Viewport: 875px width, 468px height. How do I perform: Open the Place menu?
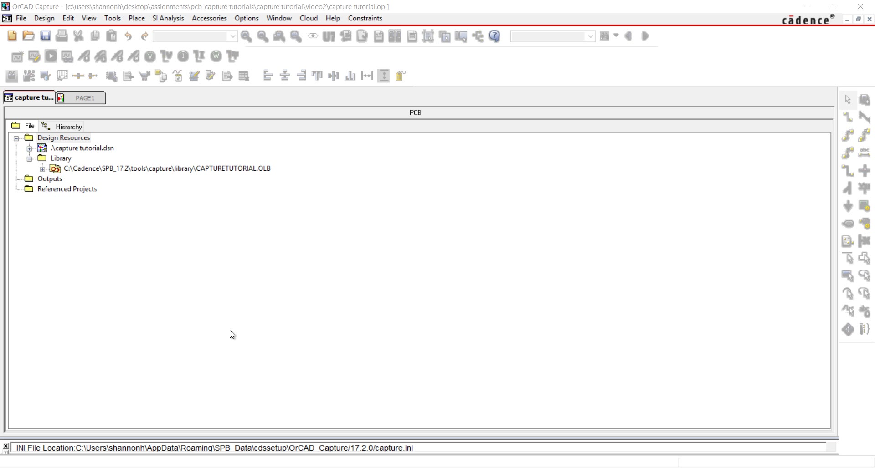tap(137, 18)
